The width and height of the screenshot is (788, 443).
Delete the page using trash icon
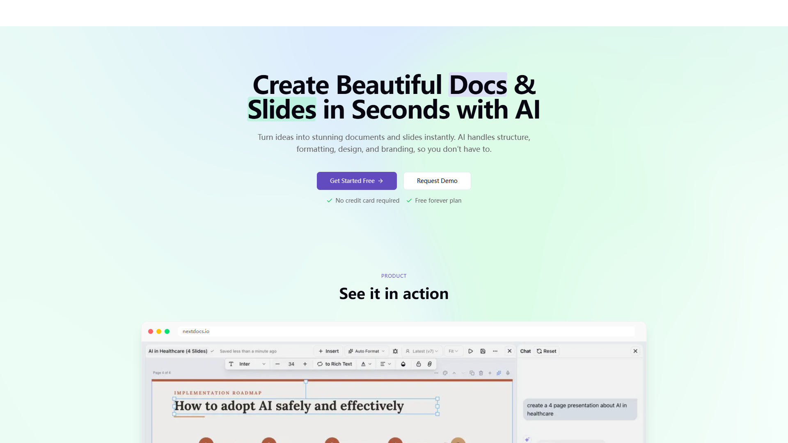click(481, 373)
